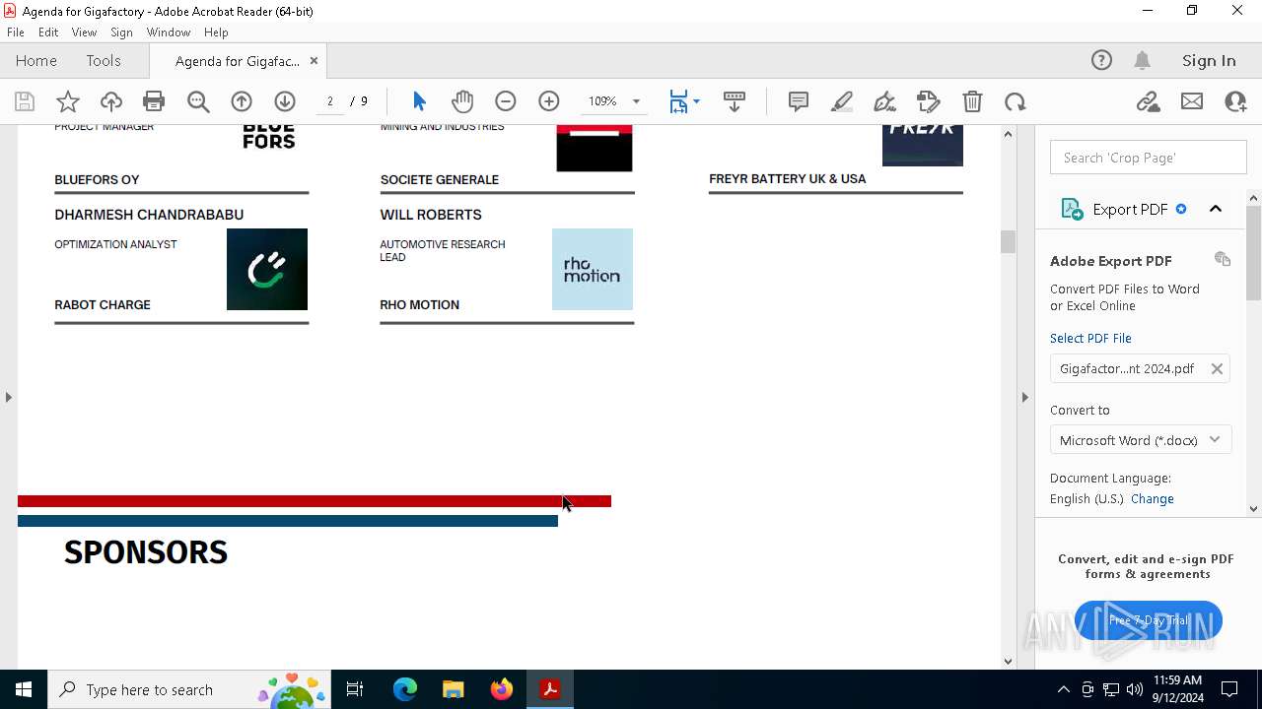
Task: Zoom in with plus icon
Action: tap(549, 101)
